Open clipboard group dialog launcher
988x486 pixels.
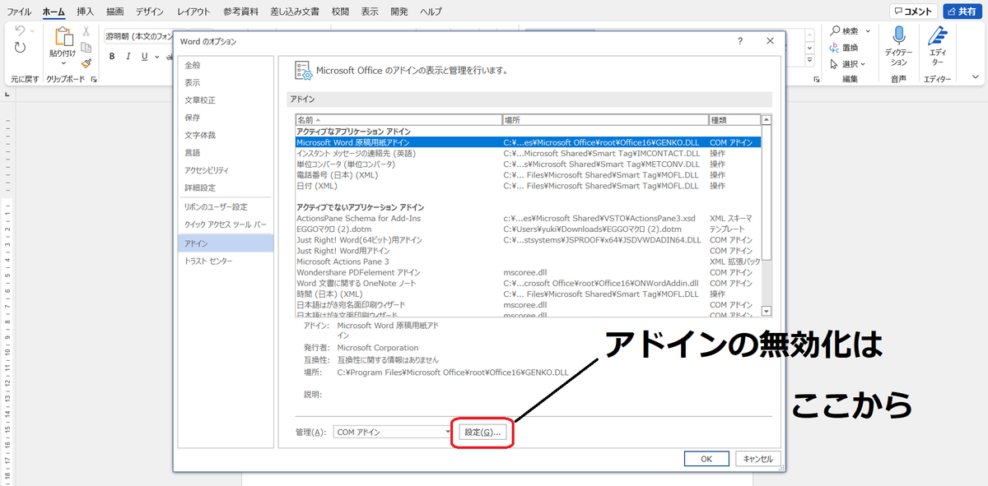93,80
